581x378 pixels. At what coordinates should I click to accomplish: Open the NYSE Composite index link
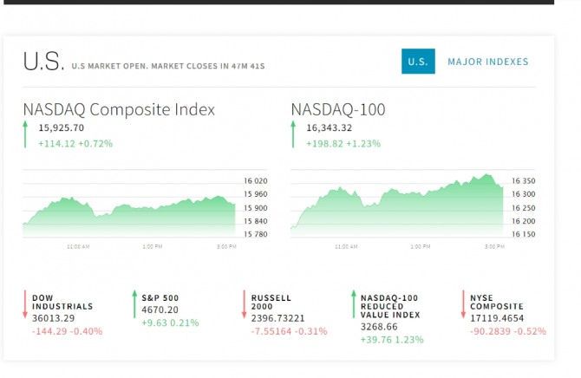click(497, 302)
